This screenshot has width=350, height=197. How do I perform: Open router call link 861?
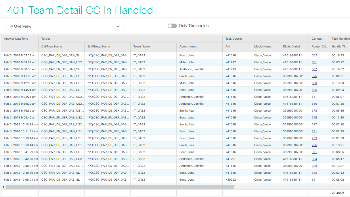[314, 180]
